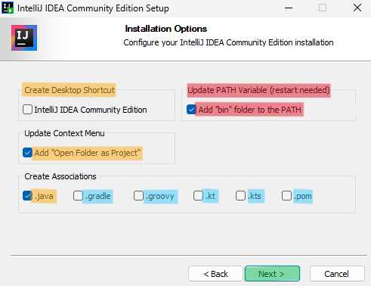Click the "IntelliJ IDEA Community Edition Setup" window title
The image size is (371, 286).
[93, 8]
